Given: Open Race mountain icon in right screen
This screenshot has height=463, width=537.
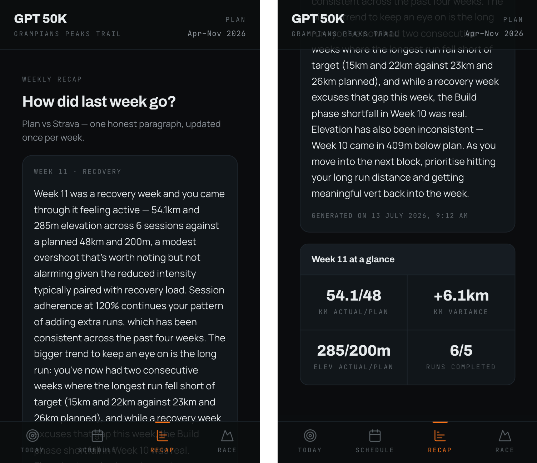Looking at the screenshot, I should pos(505,435).
